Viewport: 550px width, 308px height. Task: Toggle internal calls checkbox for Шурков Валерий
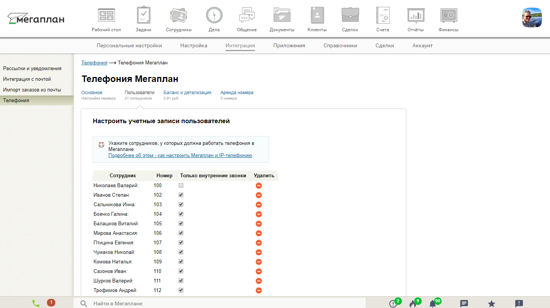point(181,281)
